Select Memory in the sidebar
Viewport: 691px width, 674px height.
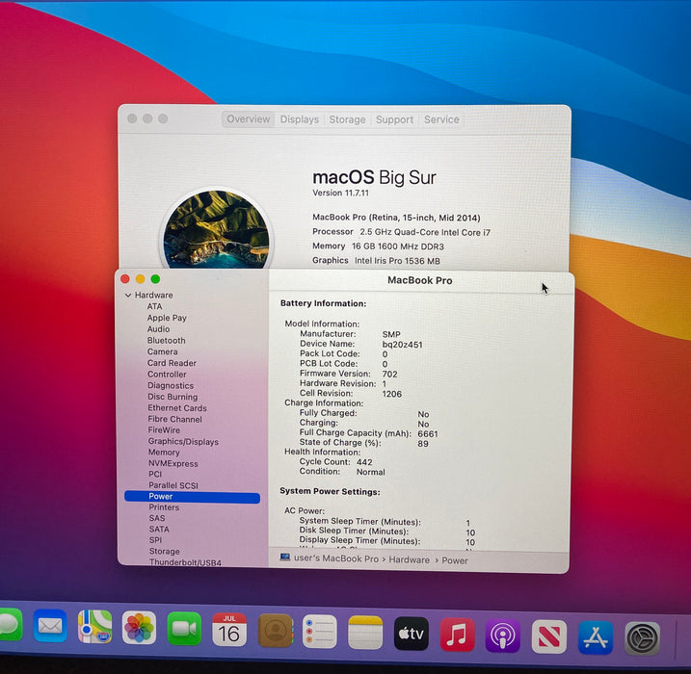click(164, 453)
